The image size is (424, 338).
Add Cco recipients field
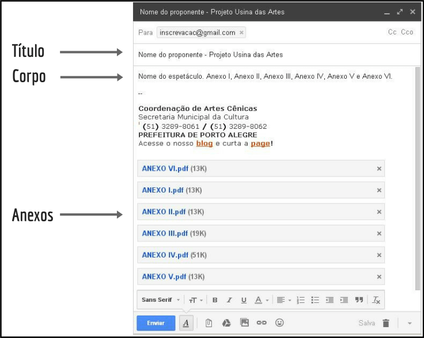pyautogui.click(x=407, y=32)
